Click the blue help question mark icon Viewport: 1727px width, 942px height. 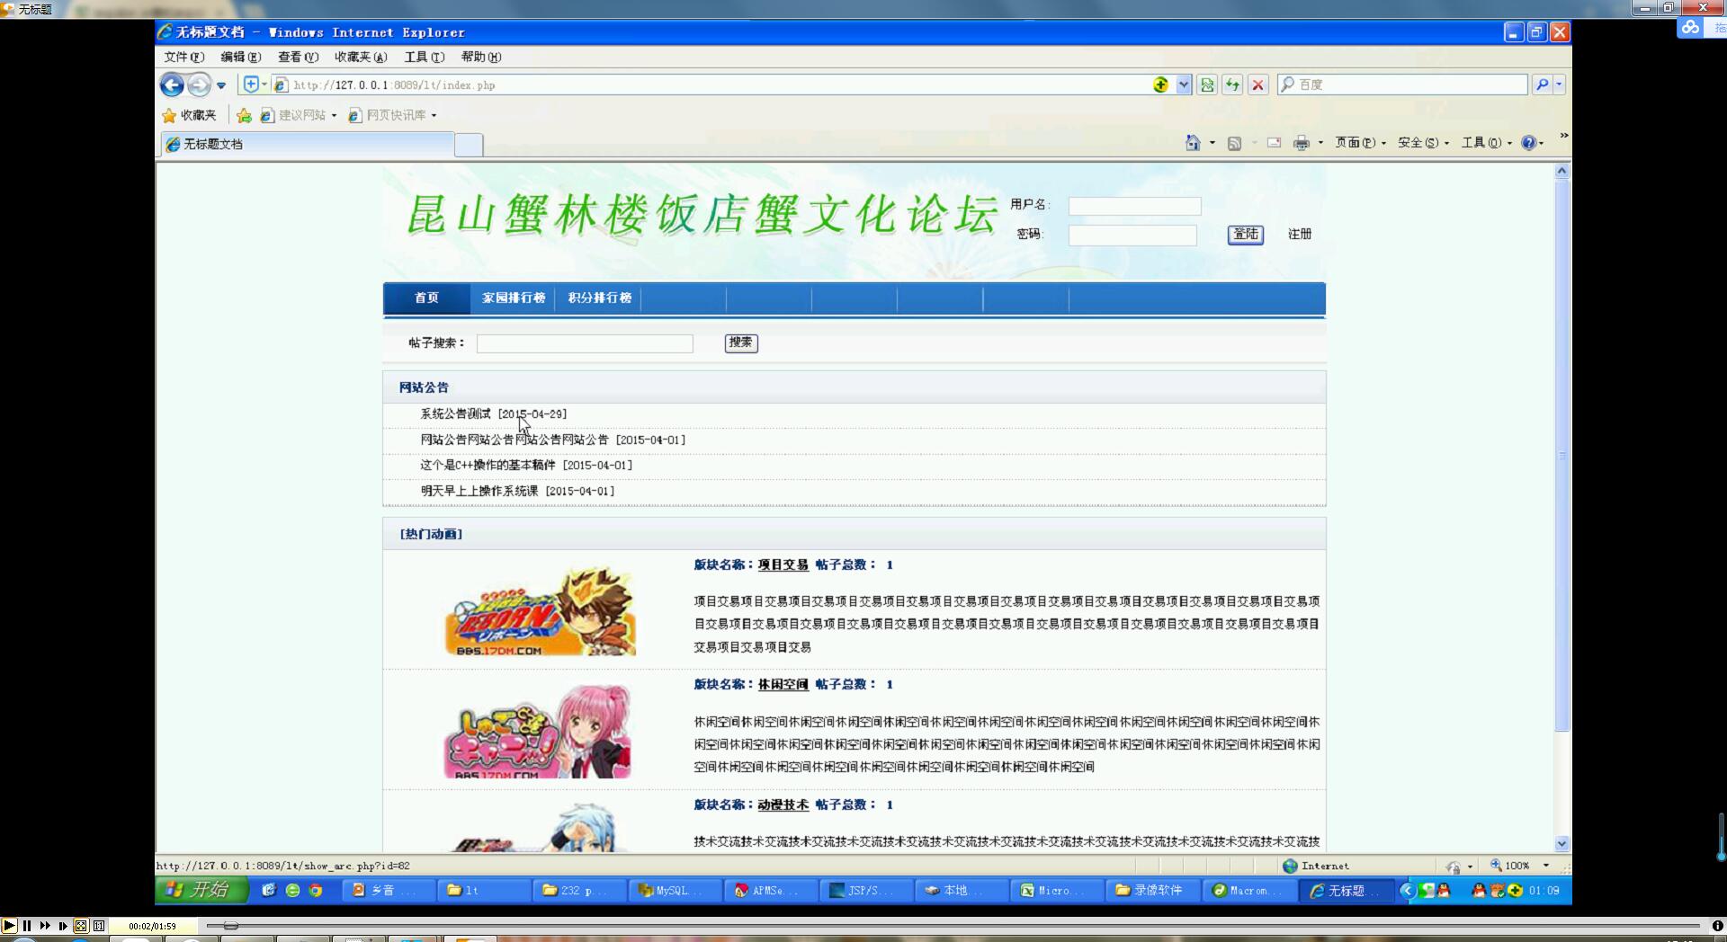click(x=1527, y=143)
